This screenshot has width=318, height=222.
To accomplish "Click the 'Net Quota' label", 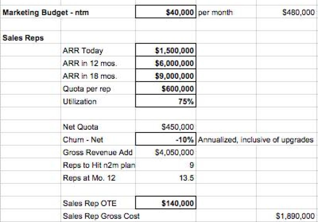I will pyautogui.click(x=81, y=127).
